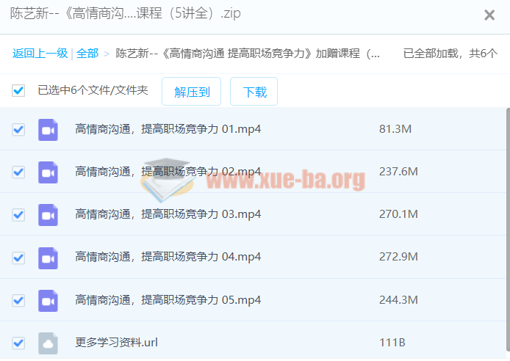This screenshot has height=361, width=510.
Task: Deselect the 更多学习资料.url checkbox
Action: (18, 343)
